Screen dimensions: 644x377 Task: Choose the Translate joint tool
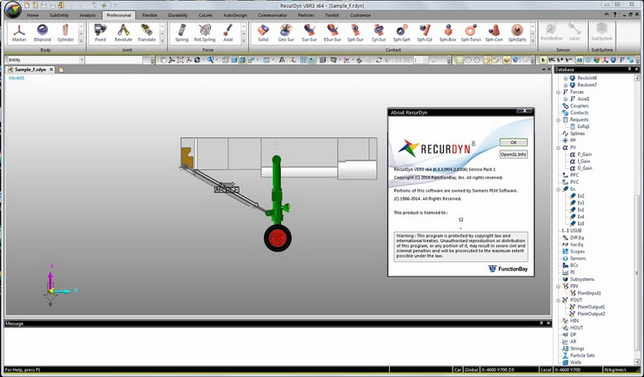[147, 33]
